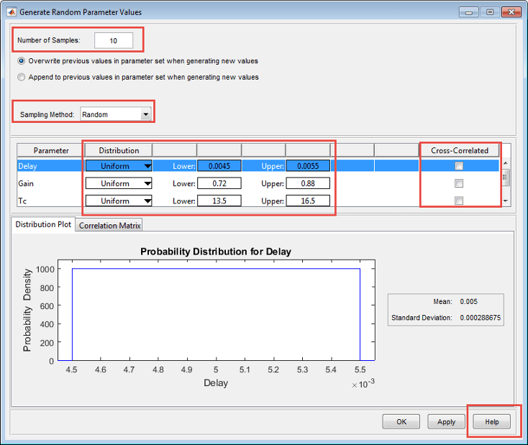This screenshot has height=445, width=528.
Task: Click the plot title Probability Distribution for Delay
Action: (x=216, y=252)
